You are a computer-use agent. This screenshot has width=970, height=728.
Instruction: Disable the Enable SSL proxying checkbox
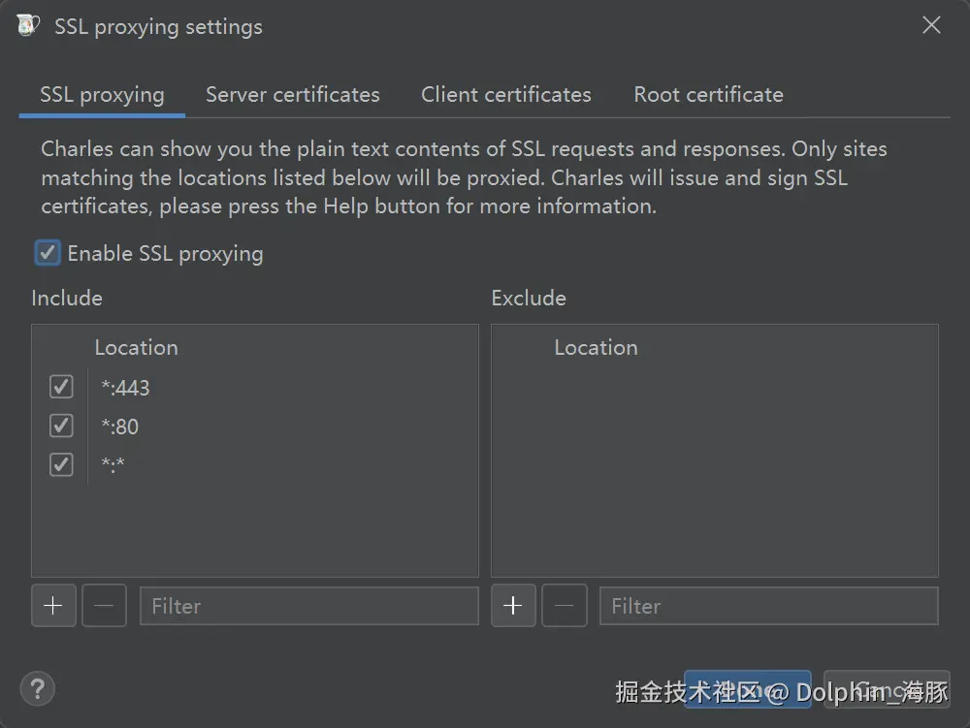[48, 254]
